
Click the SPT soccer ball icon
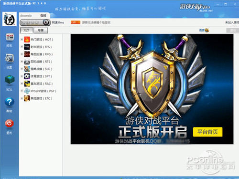pos(27,76)
